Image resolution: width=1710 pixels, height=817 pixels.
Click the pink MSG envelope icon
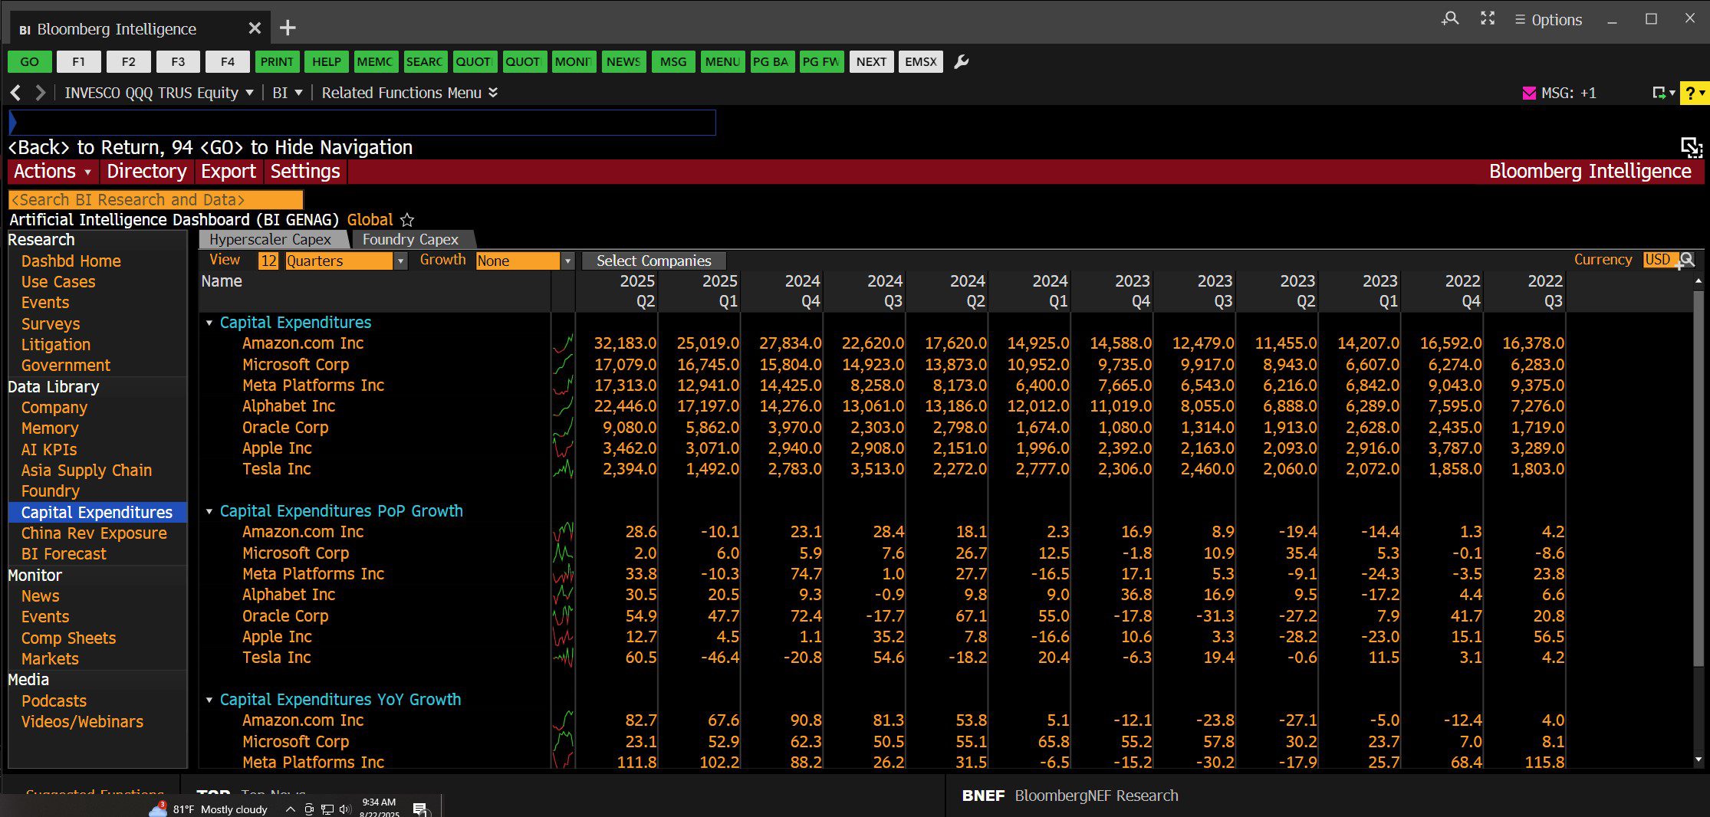(x=1528, y=93)
